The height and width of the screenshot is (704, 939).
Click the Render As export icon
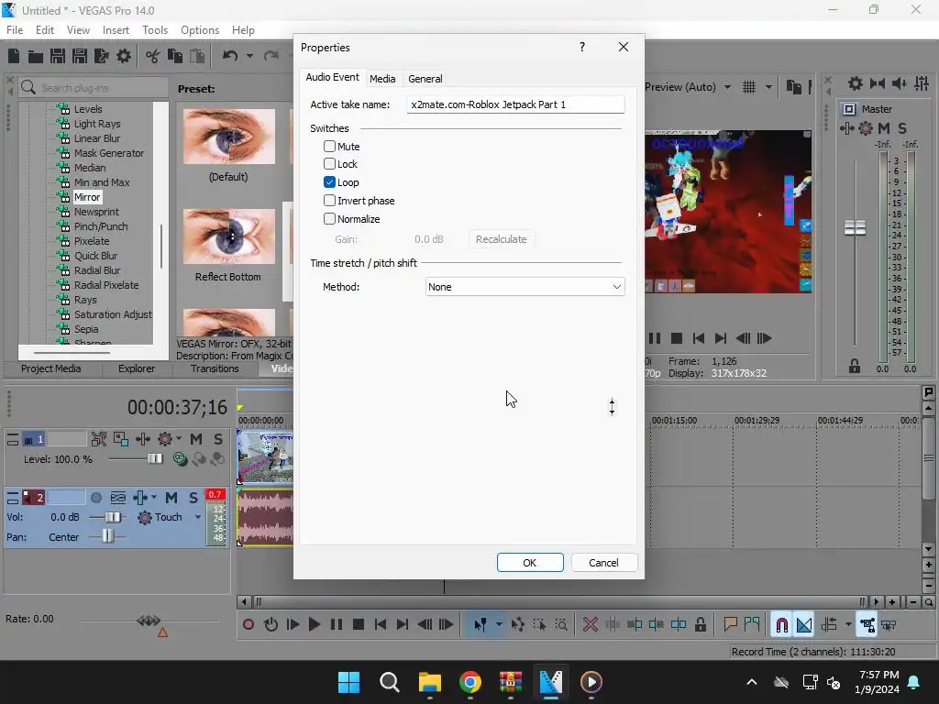pos(102,56)
